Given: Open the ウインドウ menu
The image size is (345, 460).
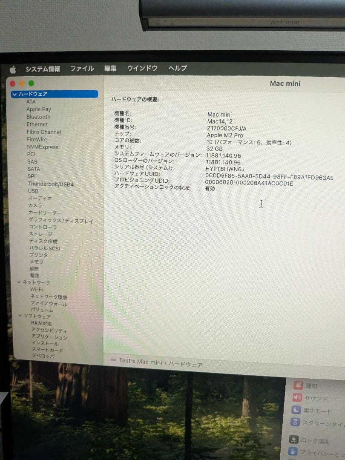Looking at the screenshot, I should tap(142, 68).
